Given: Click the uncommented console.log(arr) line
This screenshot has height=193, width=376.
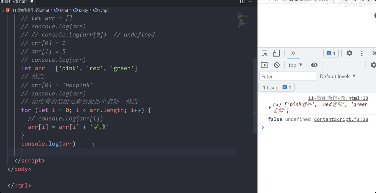Looking at the screenshot, I should click(x=48, y=144).
